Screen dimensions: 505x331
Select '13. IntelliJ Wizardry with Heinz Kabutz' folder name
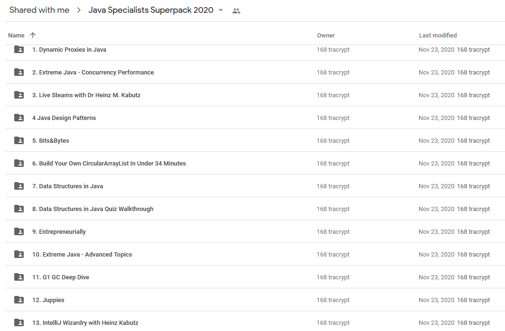click(x=85, y=322)
